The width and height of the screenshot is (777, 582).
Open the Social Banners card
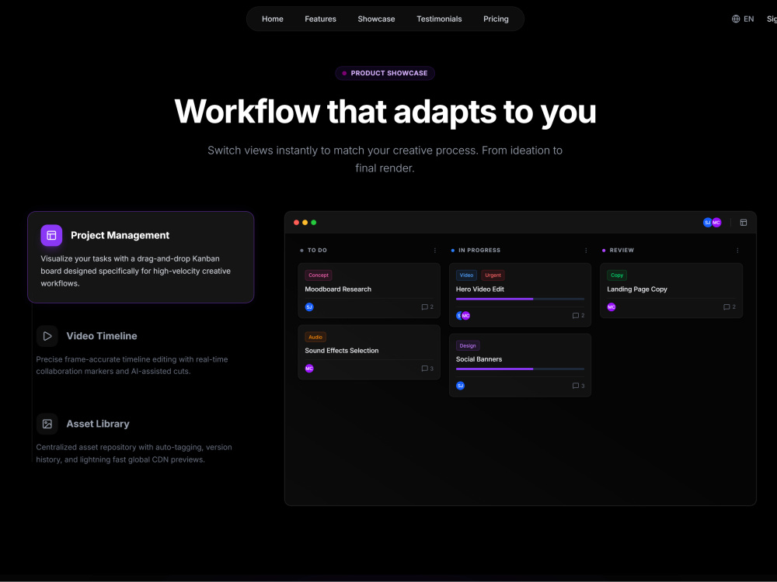(x=521, y=365)
